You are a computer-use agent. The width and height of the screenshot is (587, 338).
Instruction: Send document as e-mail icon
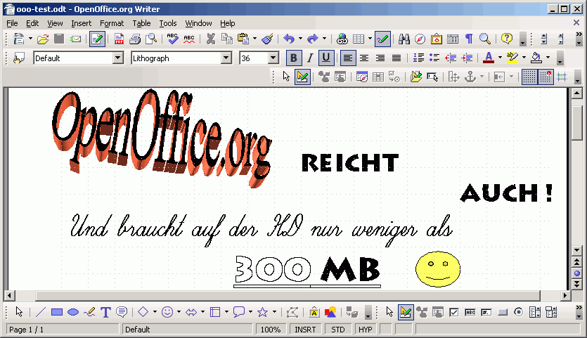click(x=76, y=39)
